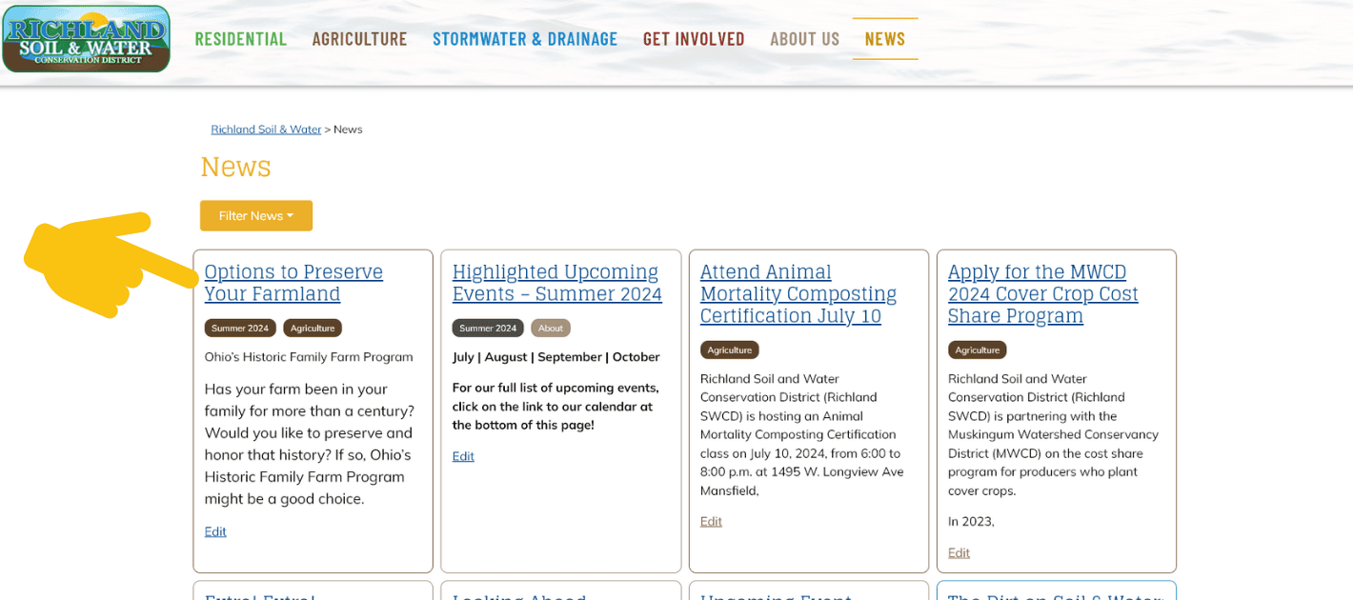Viewport: 1353px width, 600px height.
Task: Click Agriculture tag on MWCD Cover Crop card
Action: [x=978, y=350]
